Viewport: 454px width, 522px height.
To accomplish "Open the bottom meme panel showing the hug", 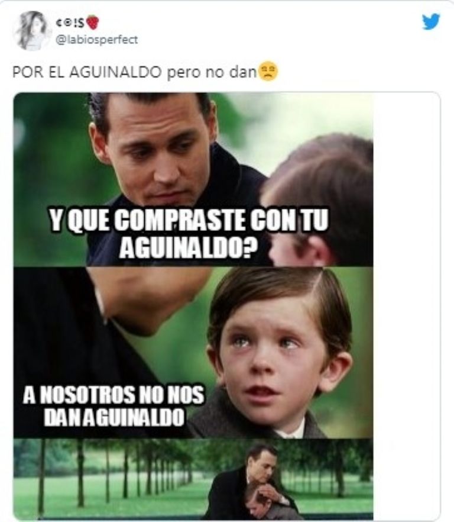I will click(193, 479).
